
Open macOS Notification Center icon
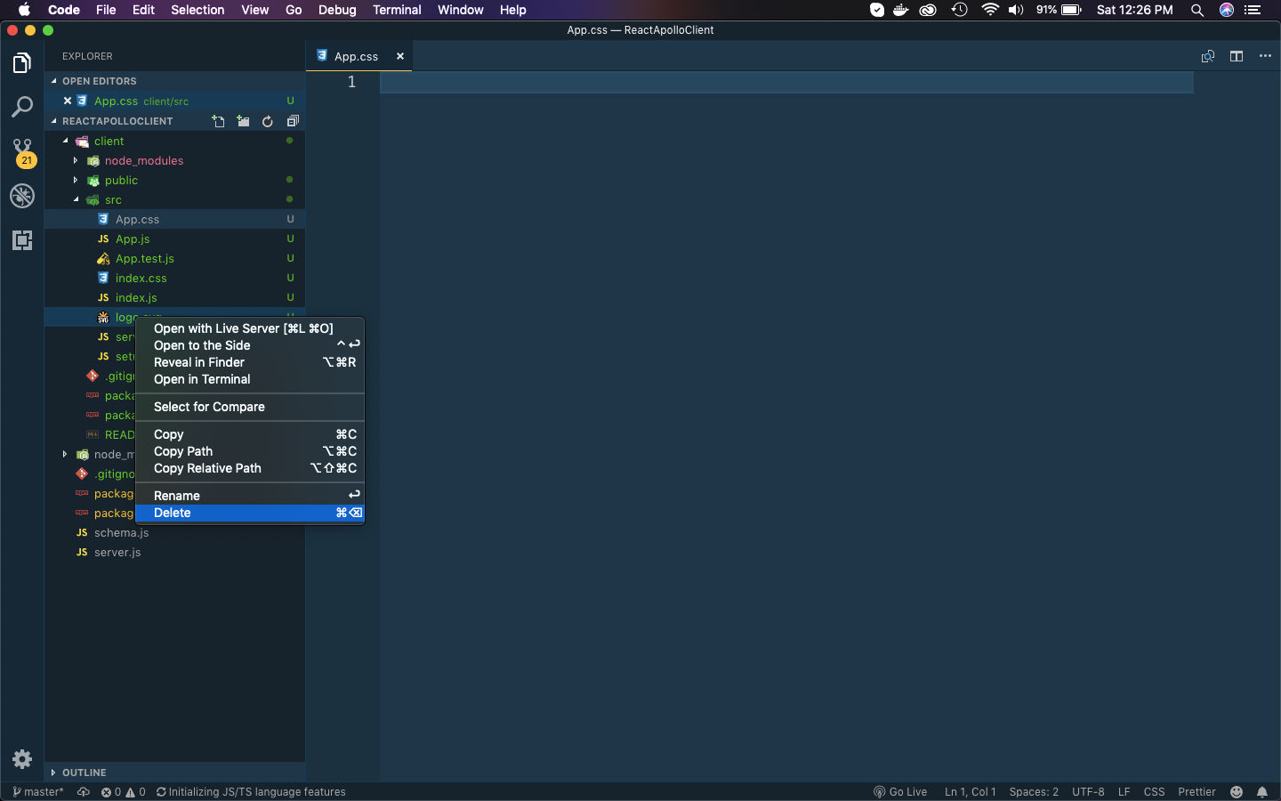(x=1253, y=10)
